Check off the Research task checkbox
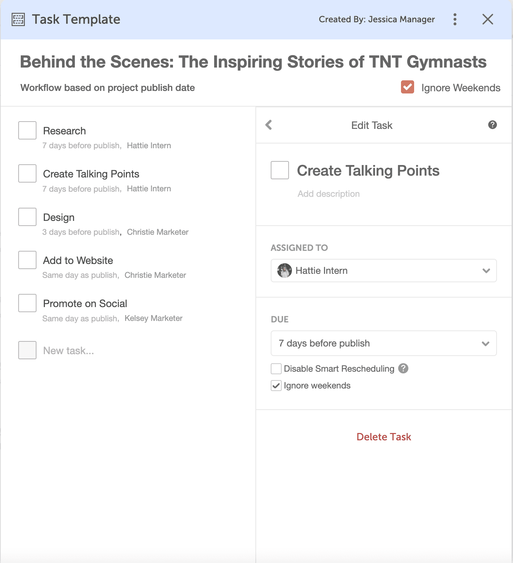This screenshot has height=563, width=513. (27, 130)
